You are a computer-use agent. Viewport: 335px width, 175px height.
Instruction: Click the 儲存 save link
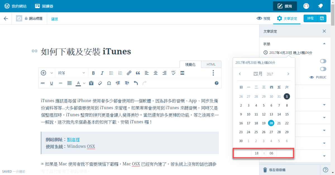54,19
